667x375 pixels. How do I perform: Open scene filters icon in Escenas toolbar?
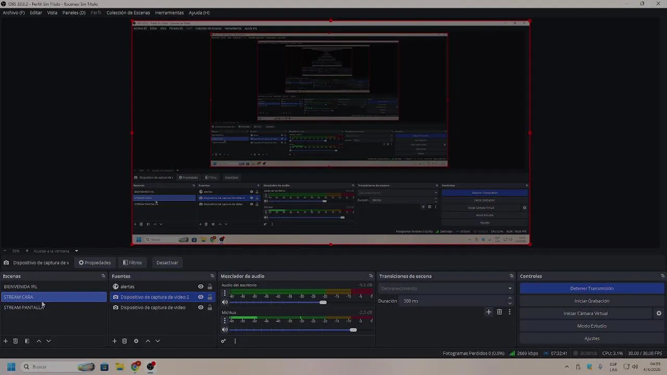[x=27, y=341]
